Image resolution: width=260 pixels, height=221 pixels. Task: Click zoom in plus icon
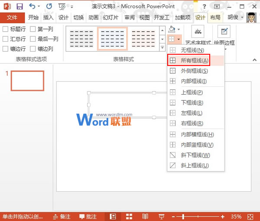tap(223, 217)
